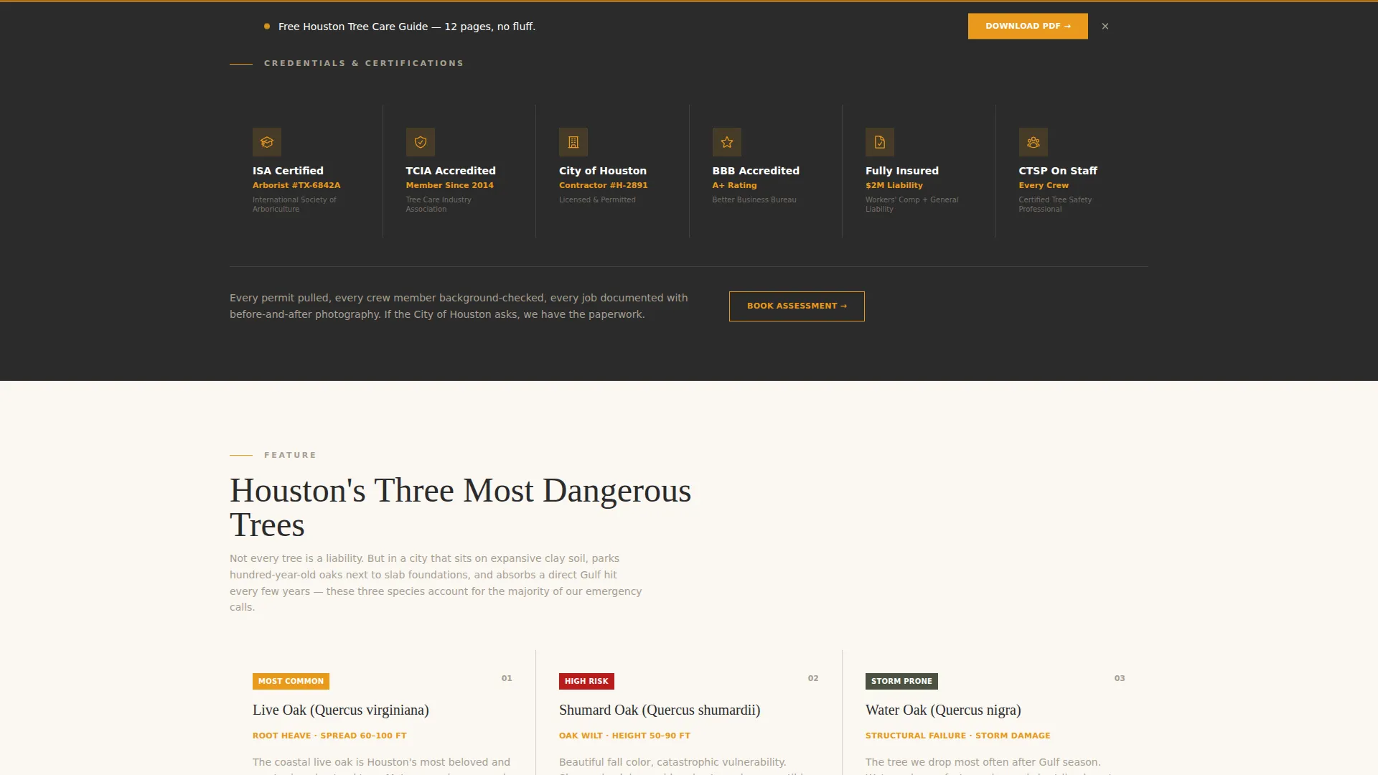Click the Every Crew text
Viewport: 1378px width, 775px height.
(x=1044, y=185)
